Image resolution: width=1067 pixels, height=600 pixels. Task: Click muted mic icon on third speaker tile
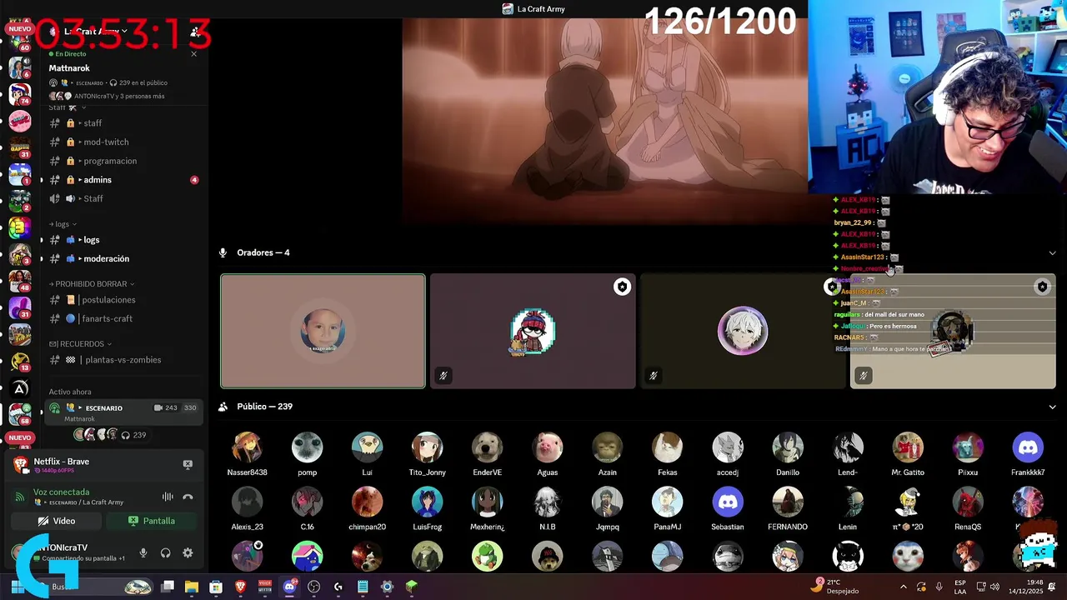(654, 376)
